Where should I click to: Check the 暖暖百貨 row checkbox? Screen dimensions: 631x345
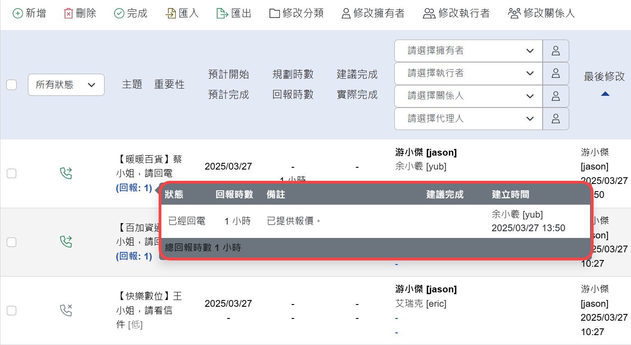(x=12, y=173)
